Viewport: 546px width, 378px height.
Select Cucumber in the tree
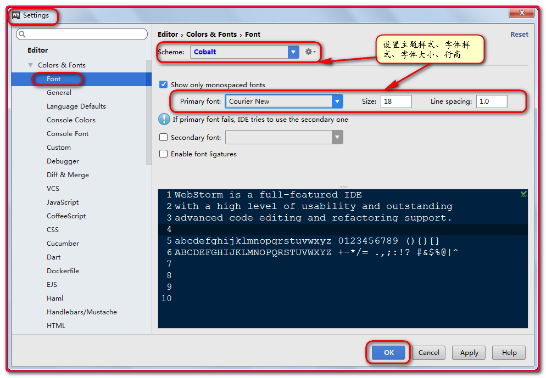[63, 244]
